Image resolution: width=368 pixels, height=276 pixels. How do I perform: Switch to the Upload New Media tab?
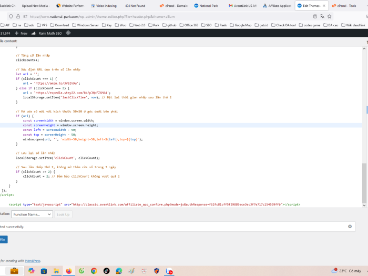(35, 6)
